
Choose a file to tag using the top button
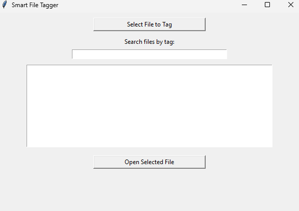[149, 24]
